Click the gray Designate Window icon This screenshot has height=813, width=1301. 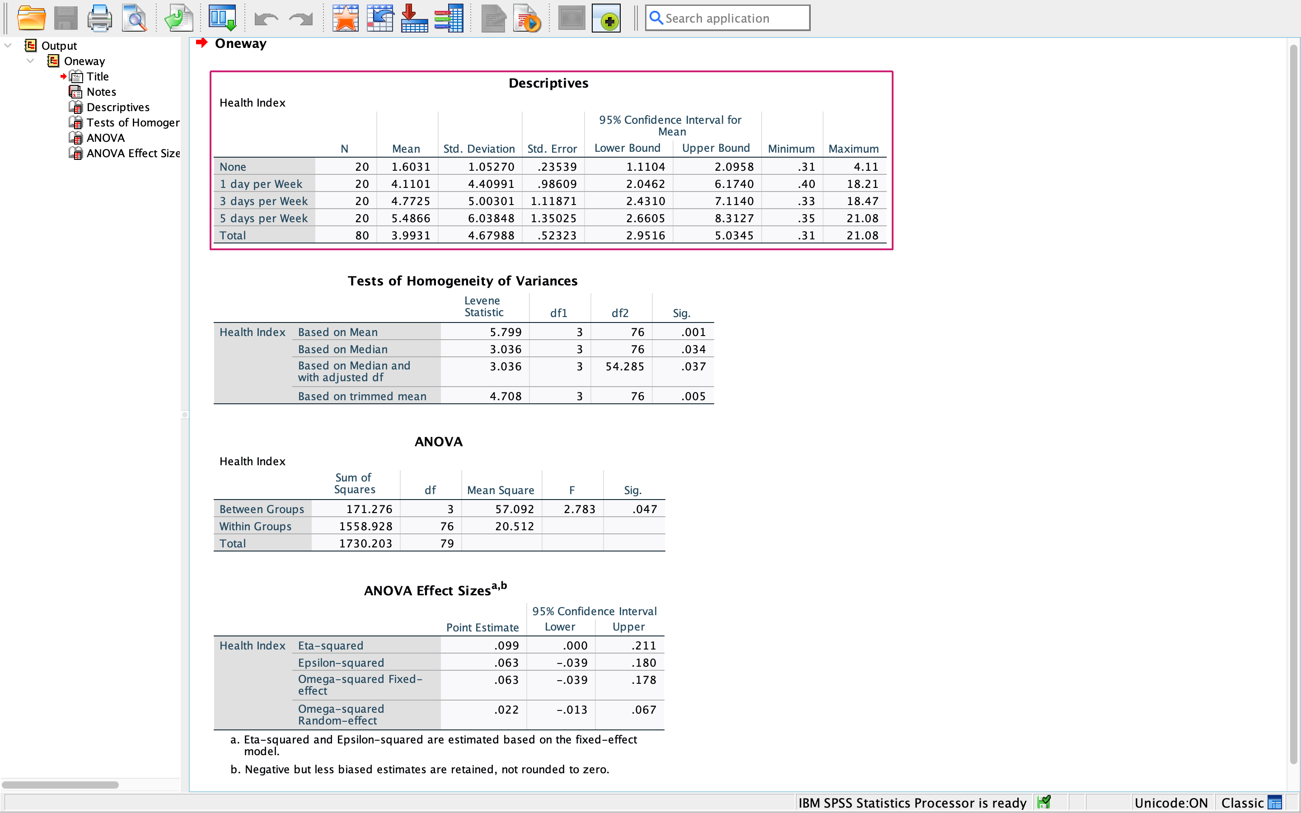click(x=571, y=18)
